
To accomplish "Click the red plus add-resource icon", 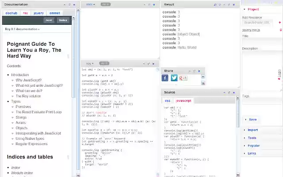I will 280,23.
